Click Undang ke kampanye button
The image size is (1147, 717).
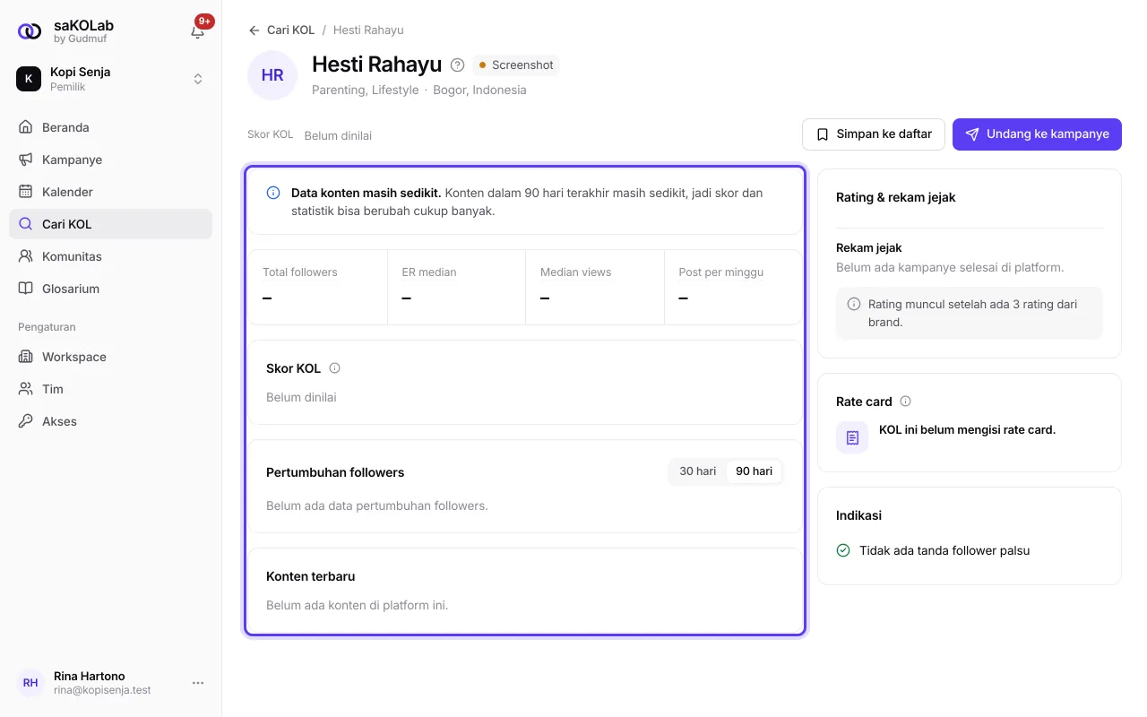[1037, 134]
